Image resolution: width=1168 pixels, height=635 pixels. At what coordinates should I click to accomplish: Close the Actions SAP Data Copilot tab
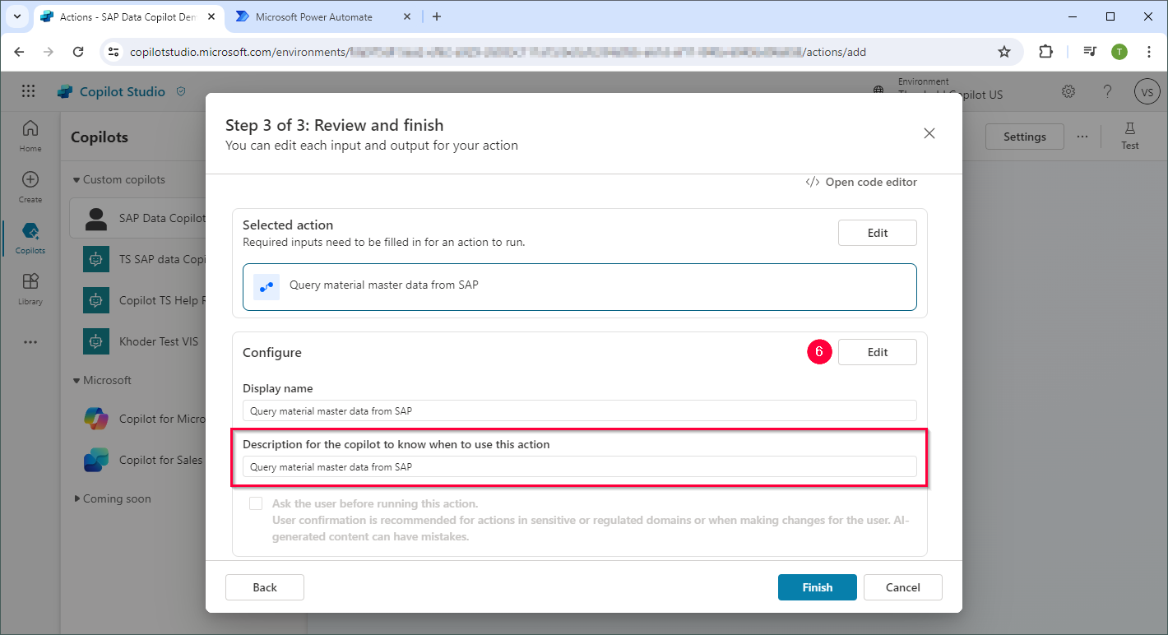point(213,16)
